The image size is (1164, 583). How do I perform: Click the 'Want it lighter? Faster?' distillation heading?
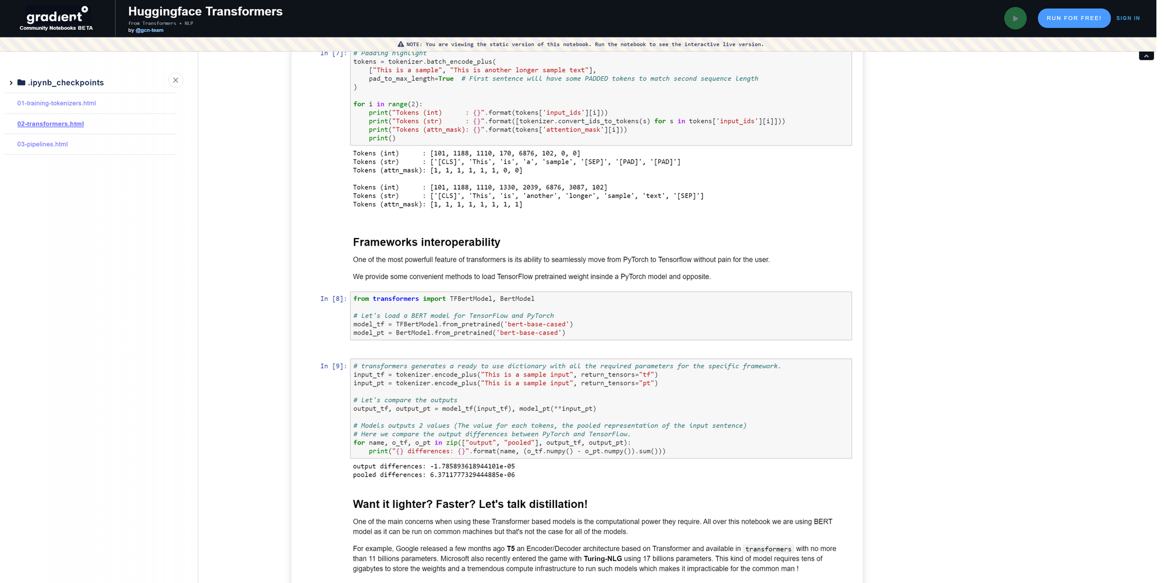click(470, 504)
